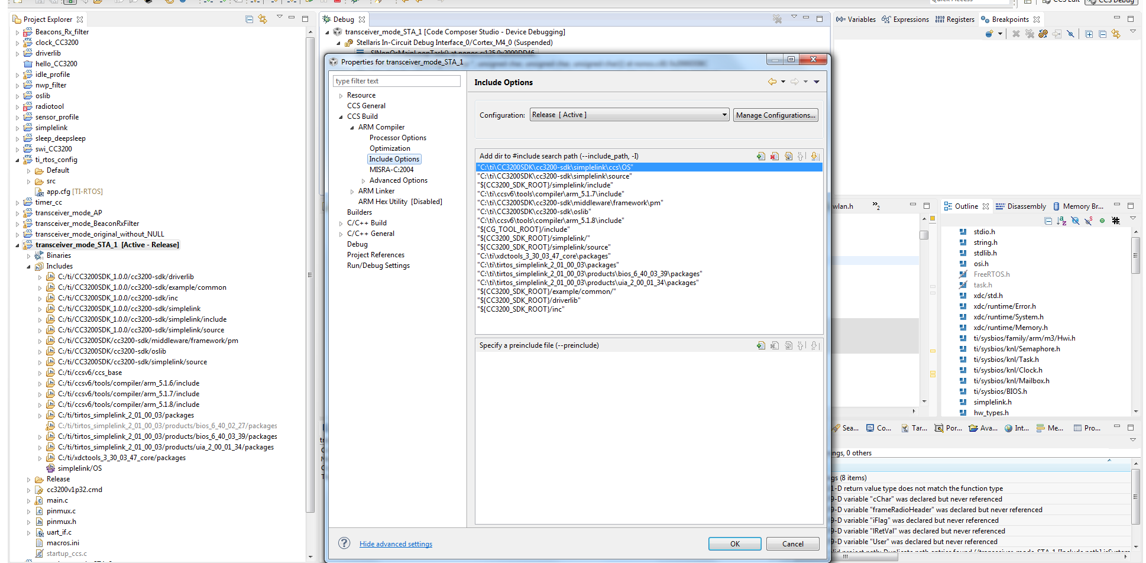Viewport: 1146px width, 563px height.
Task: Show the hidden editor tabs list
Action: coord(876,206)
